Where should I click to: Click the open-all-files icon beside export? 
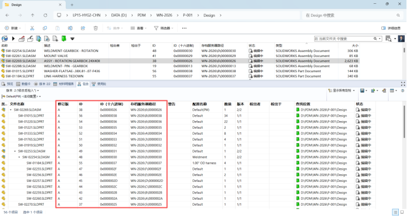(384, 91)
